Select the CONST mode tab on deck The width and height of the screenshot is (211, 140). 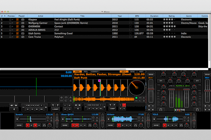(x=95, y=71)
